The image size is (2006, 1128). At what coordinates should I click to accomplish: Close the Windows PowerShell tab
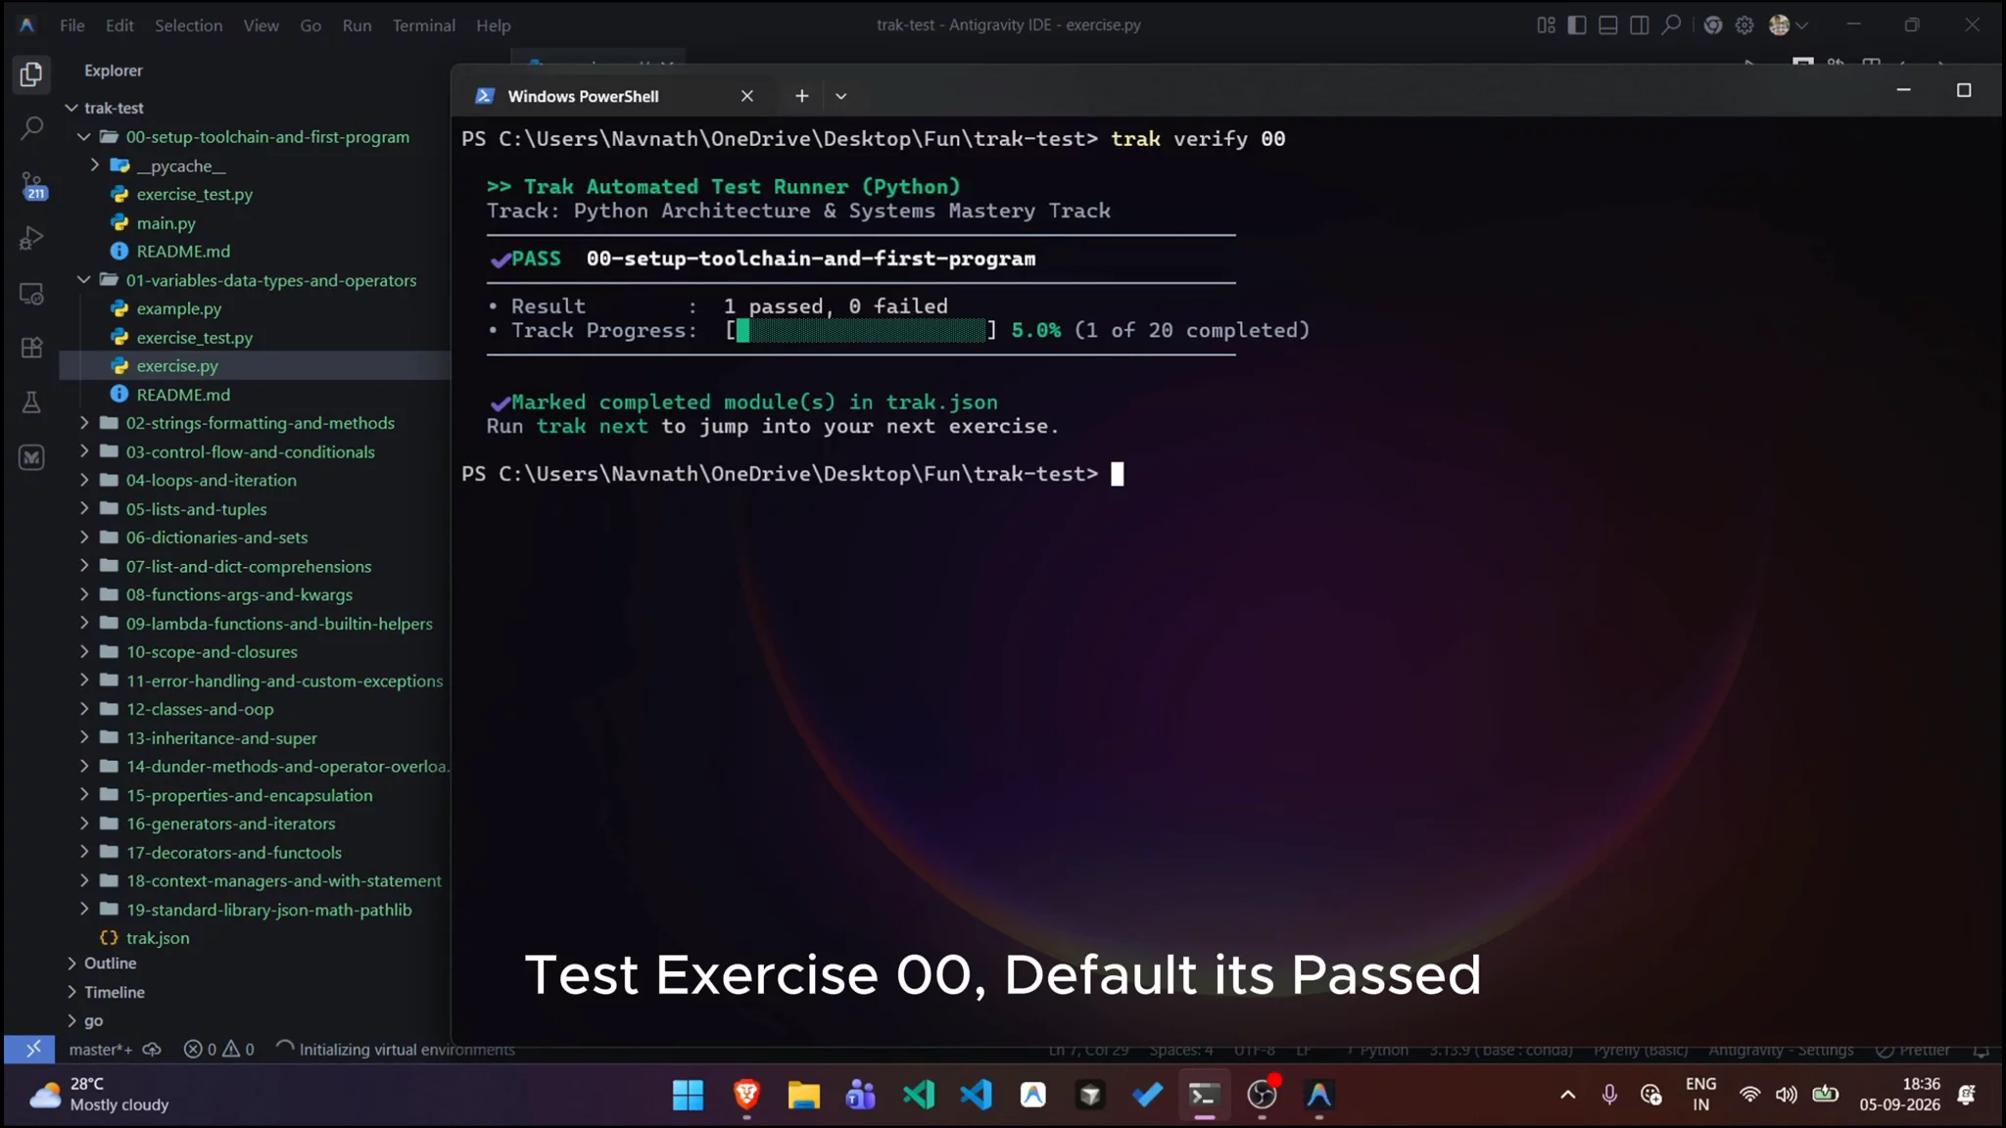pyautogui.click(x=746, y=96)
